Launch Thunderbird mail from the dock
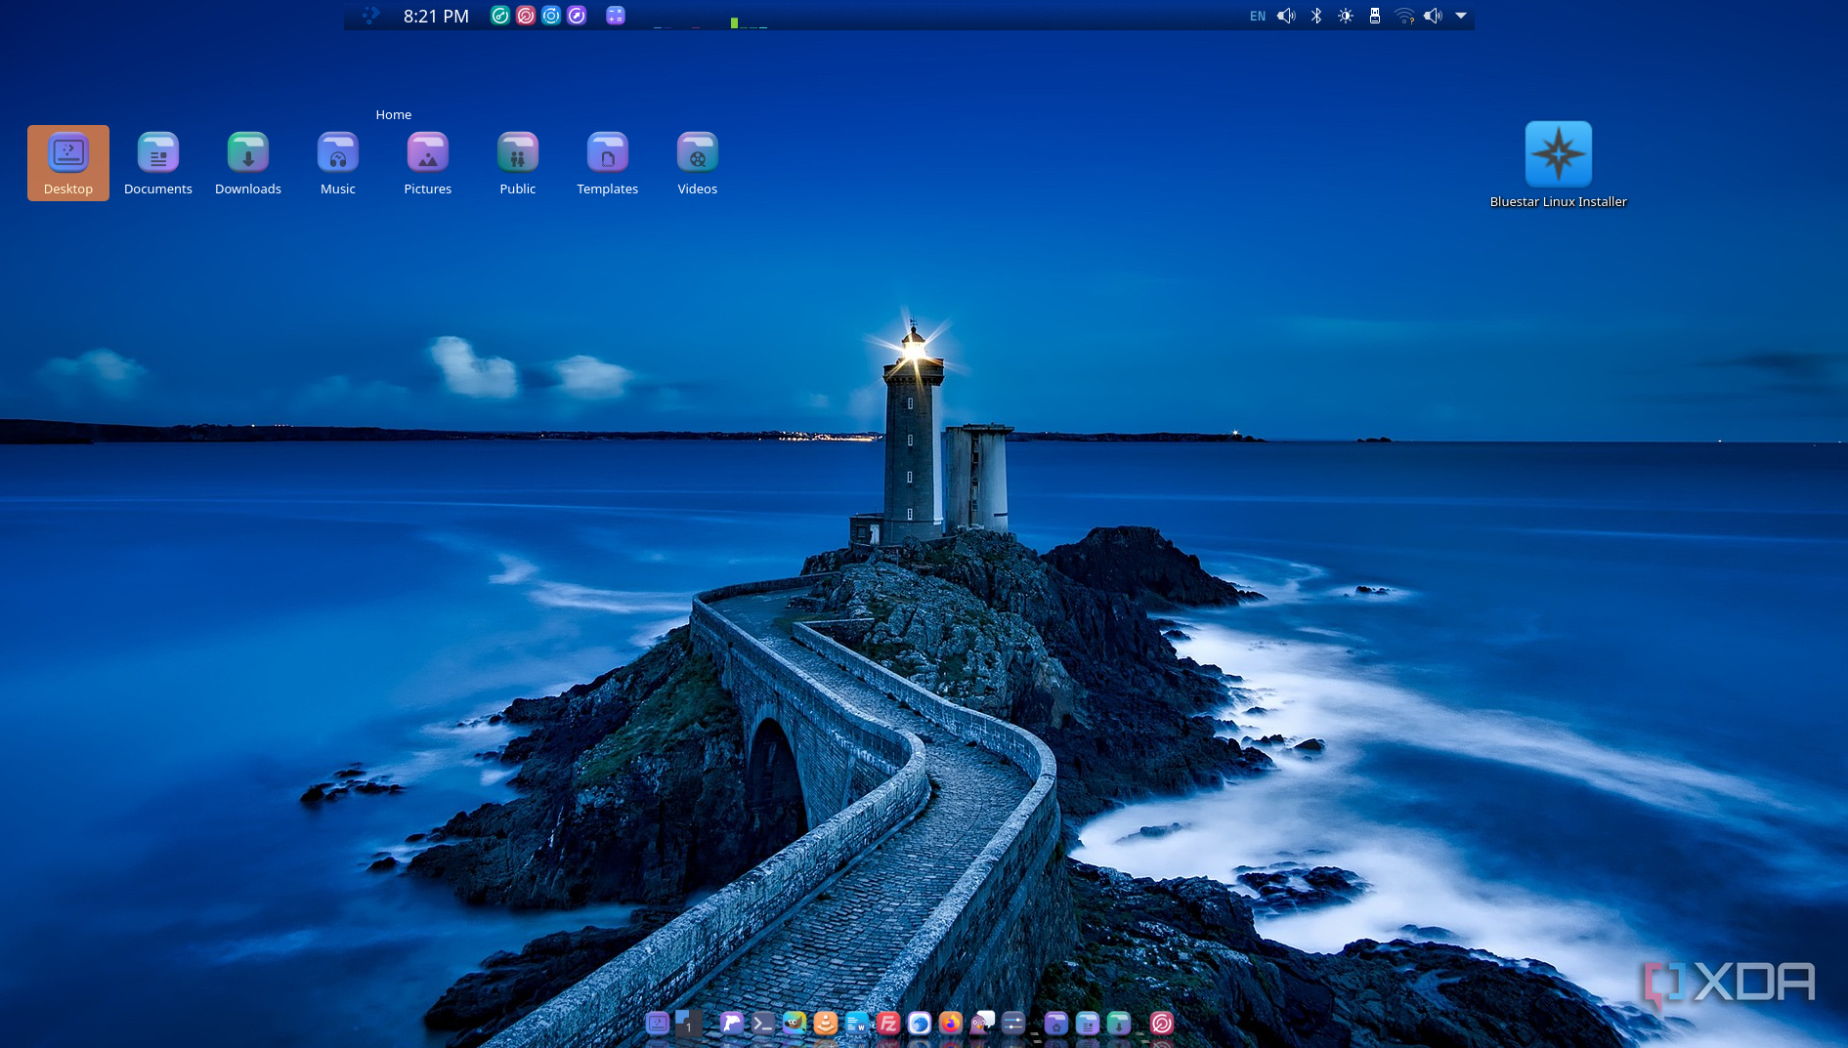Screen dimensions: 1848x1048 tap(920, 1023)
